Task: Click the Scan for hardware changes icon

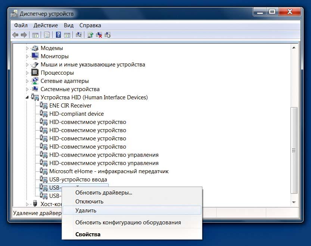Action: pos(79,35)
